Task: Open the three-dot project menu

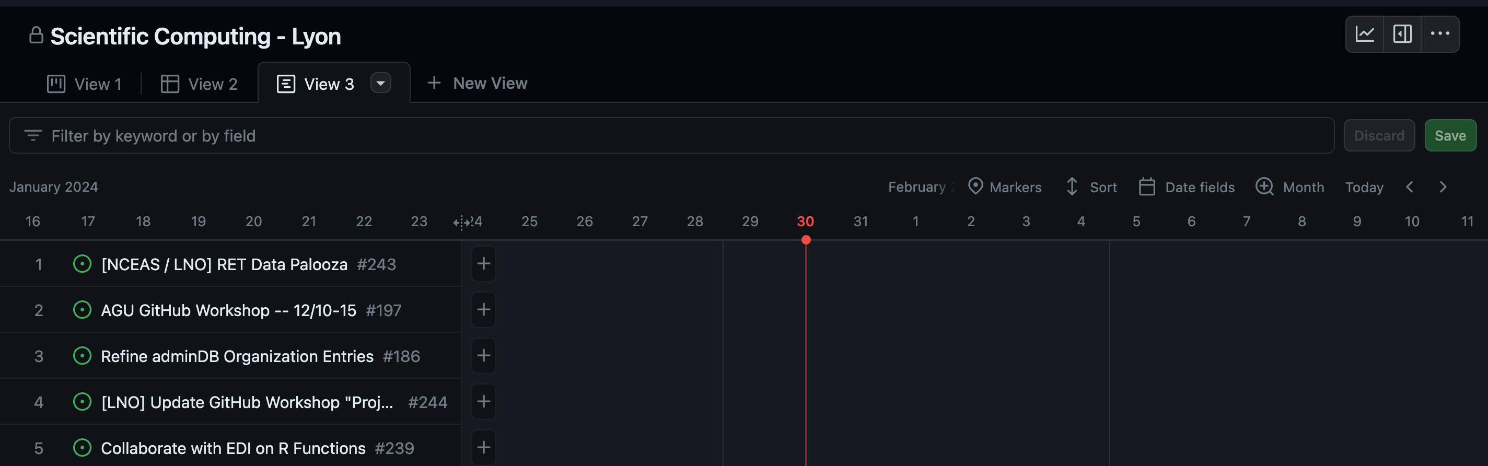Action: pyautogui.click(x=1439, y=34)
